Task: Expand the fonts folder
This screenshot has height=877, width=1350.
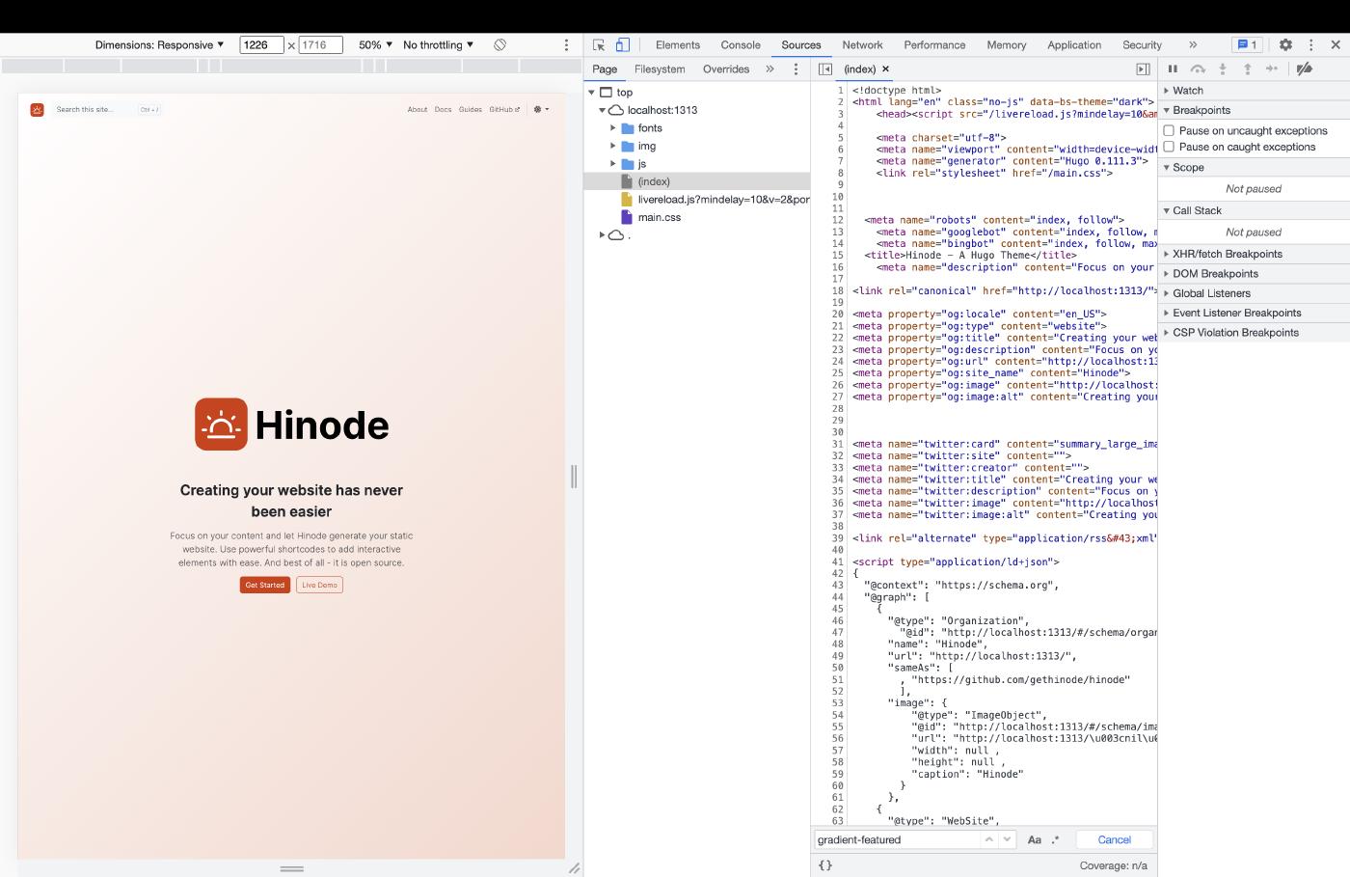Action: (x=613, y=128)
